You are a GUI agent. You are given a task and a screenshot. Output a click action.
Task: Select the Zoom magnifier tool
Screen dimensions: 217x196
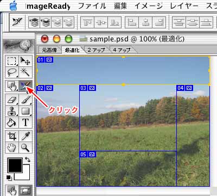[25, 148]
